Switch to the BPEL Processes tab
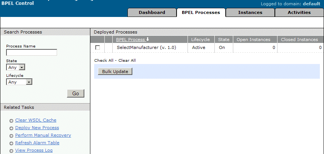Image resolution: width=324 pixels, height=154 pixels. 201,12
